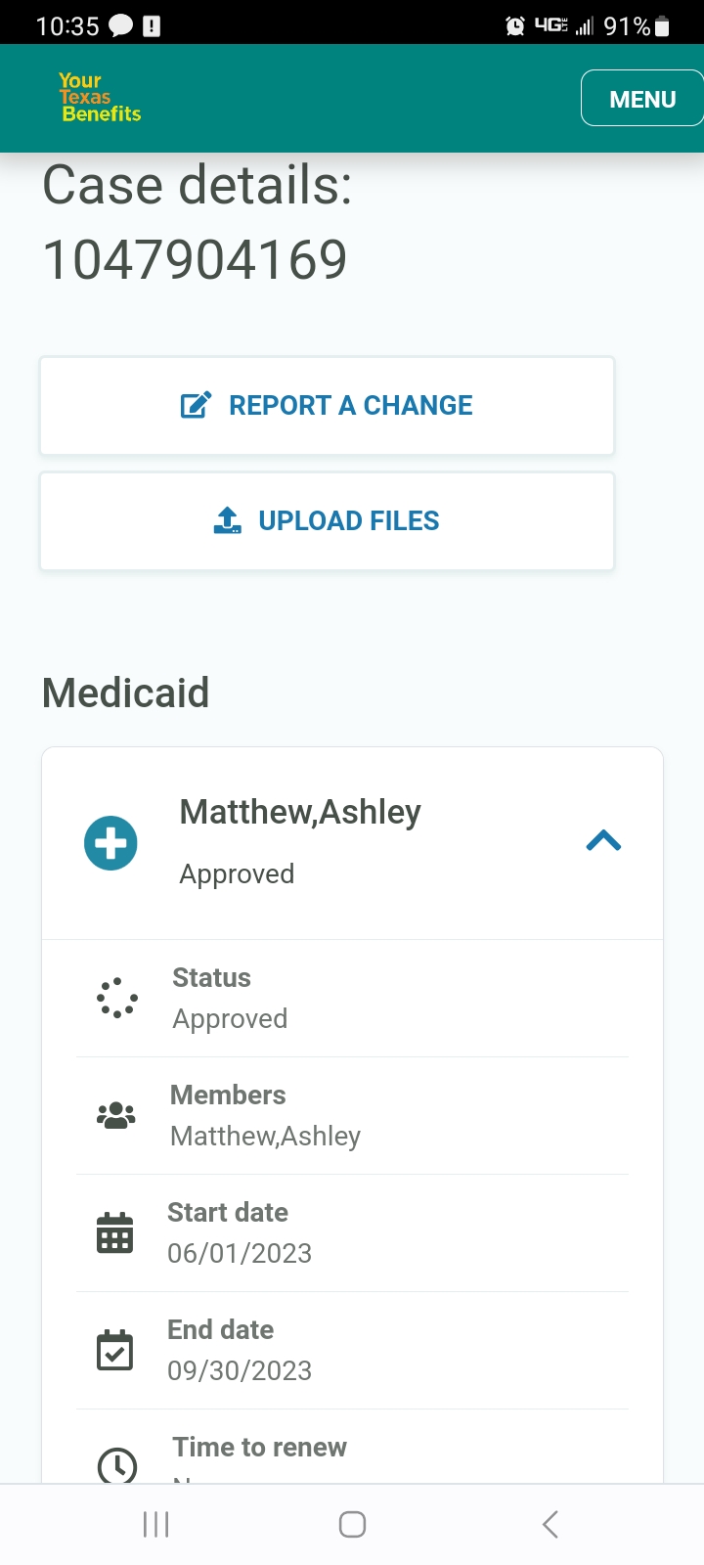Viewport: 704px width, 1565px height.
Task: Tap the Medicaid section heading
Action: 125,693
